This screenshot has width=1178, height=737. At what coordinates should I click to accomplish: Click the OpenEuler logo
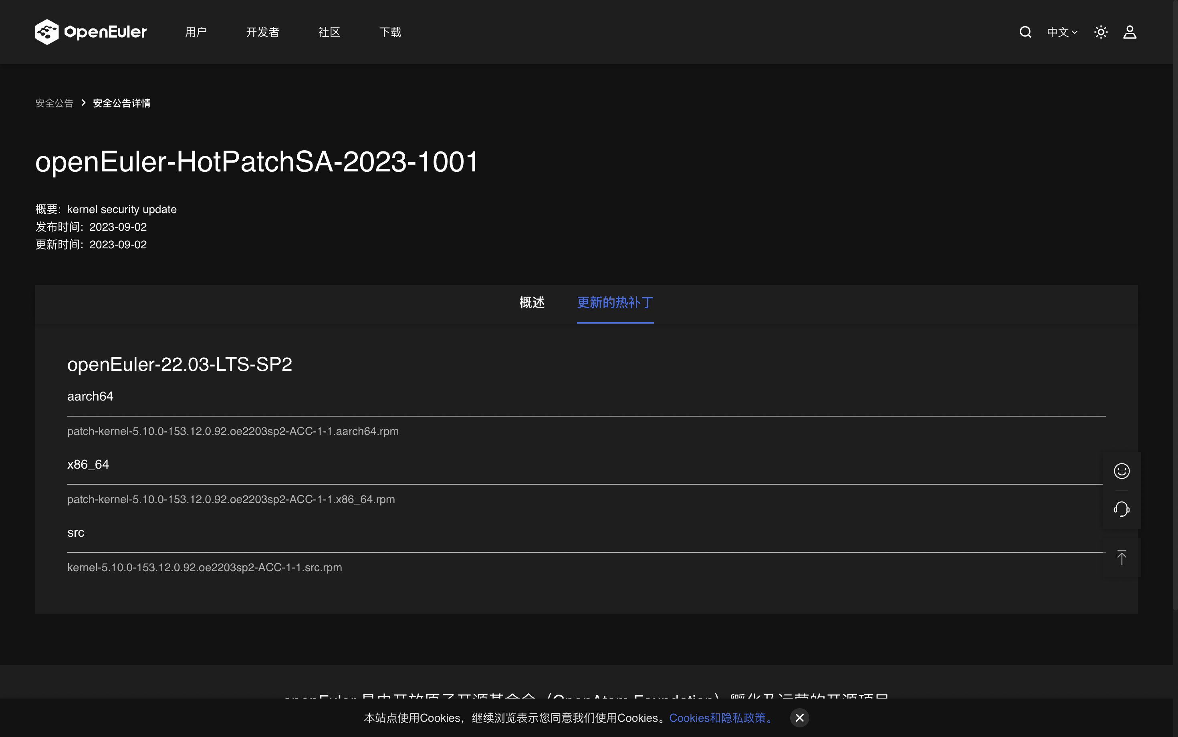tap(91, 32)
